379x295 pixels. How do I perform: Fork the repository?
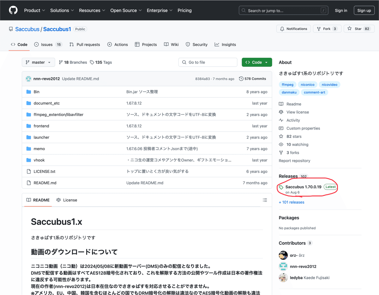pos(327,29)
